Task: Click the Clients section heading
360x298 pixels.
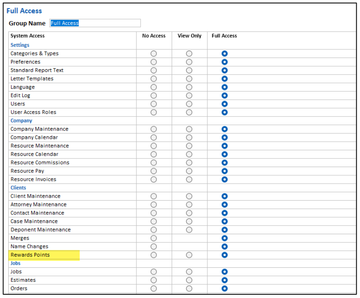Action: pos(18,188)
